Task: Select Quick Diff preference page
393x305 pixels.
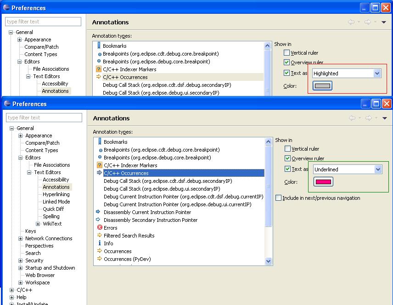Action: point(53,209)
